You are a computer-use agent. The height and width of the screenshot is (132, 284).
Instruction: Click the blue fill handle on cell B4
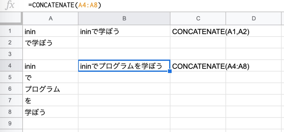(x=170, y=71)
